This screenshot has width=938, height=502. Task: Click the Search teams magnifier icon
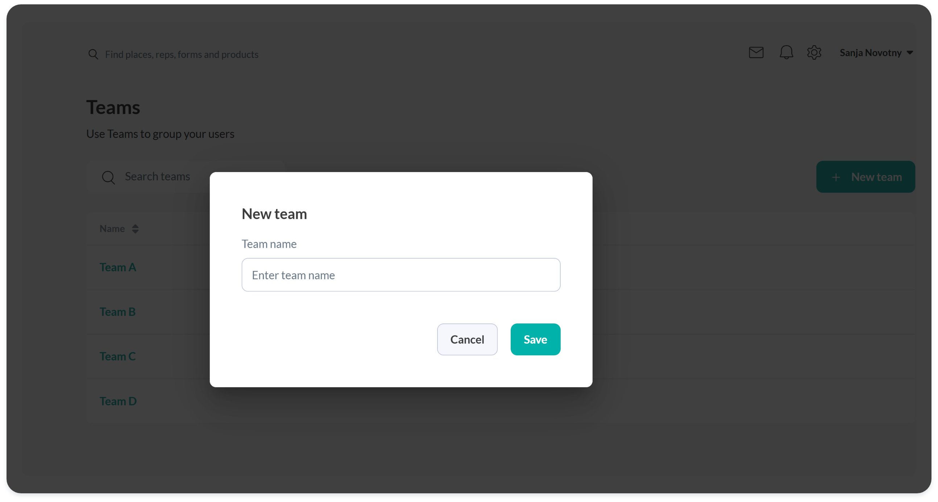pyautogui.click(x=108, y=177)
